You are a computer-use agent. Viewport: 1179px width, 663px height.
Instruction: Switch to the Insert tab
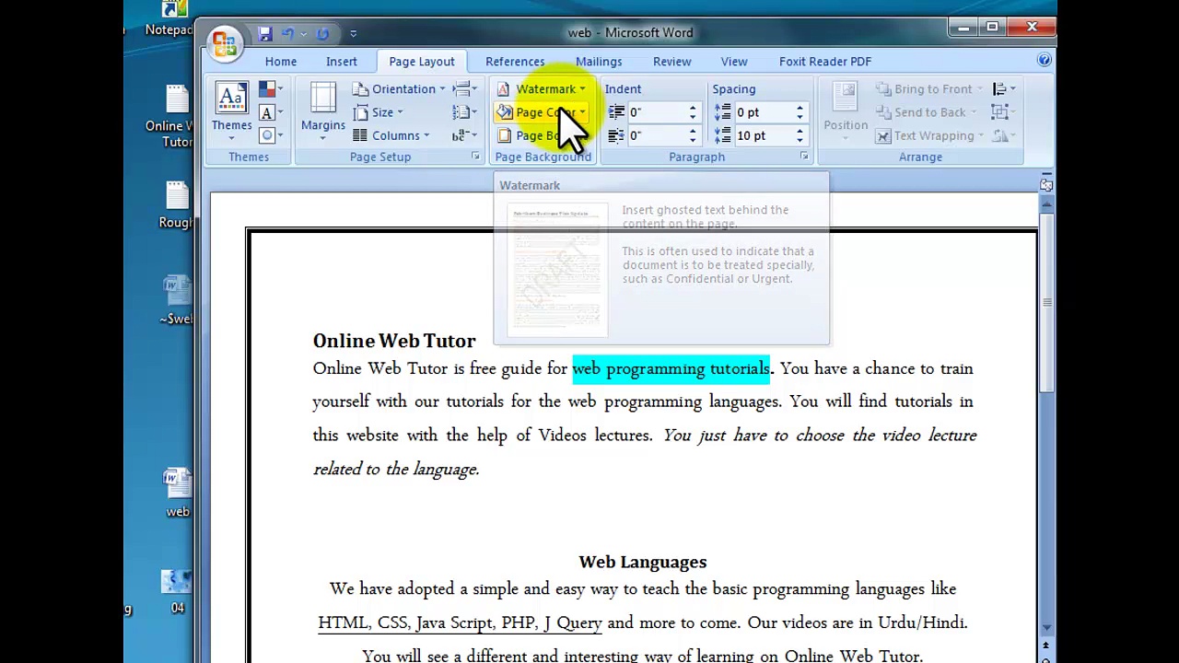[341, 62]
